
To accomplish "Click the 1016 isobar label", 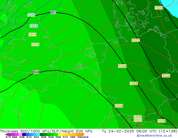I will pos(35,45).
